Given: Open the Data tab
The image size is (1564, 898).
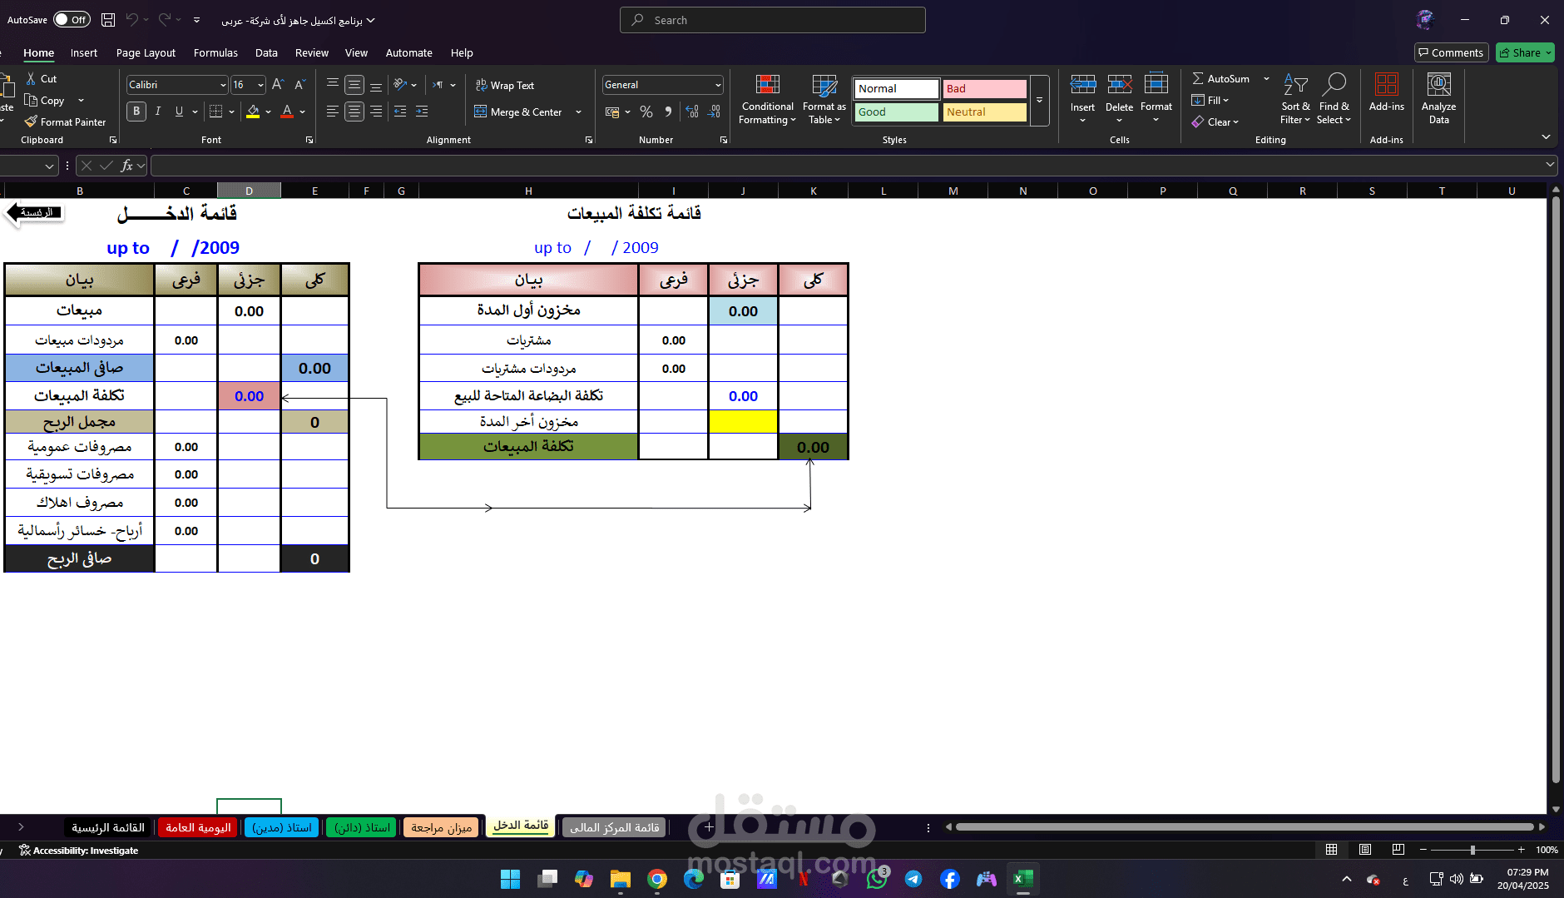Looking at the screenshot, I should (266, 52).
